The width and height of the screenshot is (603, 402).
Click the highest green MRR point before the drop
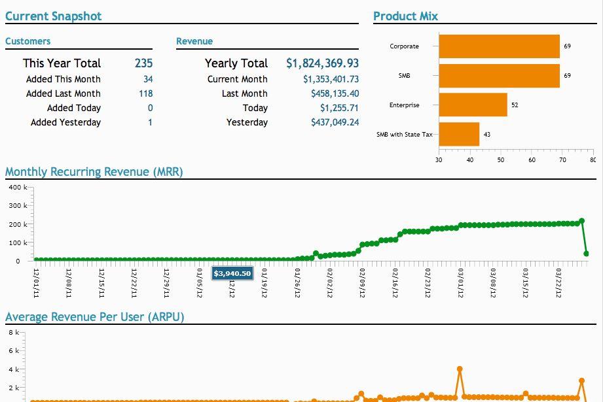click(581, 221)
